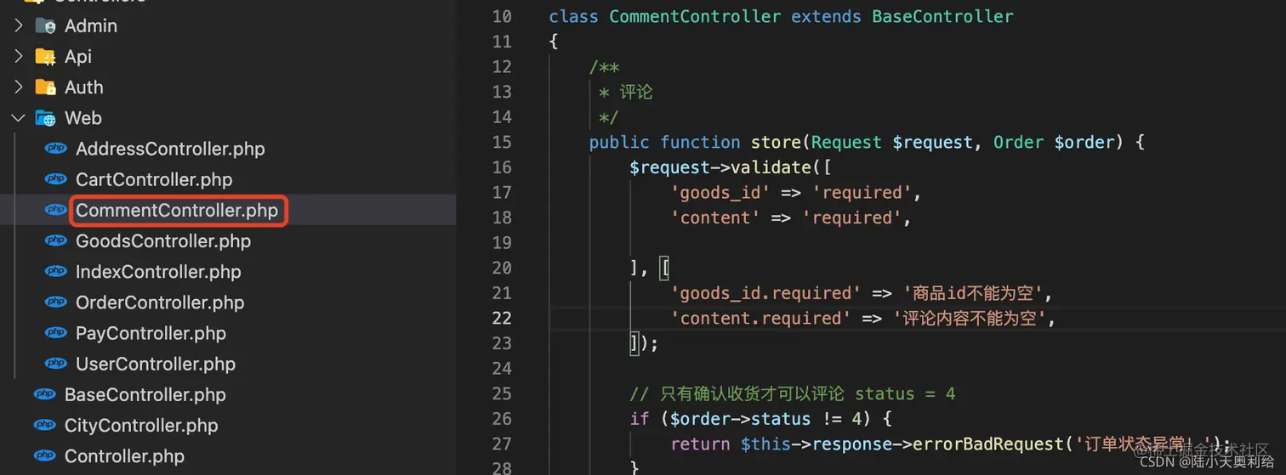Click PHP icon beside GoodsController.php
Viewport: 1286px width, 475px height.
pyautogui.click(x=56, y=240)
